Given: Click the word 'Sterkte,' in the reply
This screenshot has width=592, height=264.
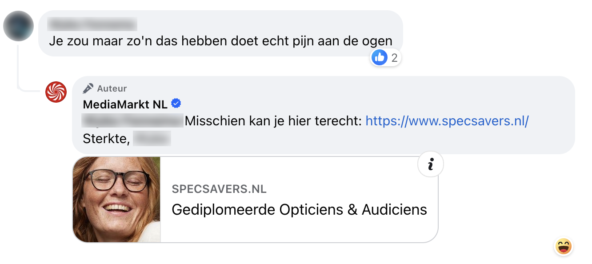Looking at the screenshot, I should [x=106, y=139].
